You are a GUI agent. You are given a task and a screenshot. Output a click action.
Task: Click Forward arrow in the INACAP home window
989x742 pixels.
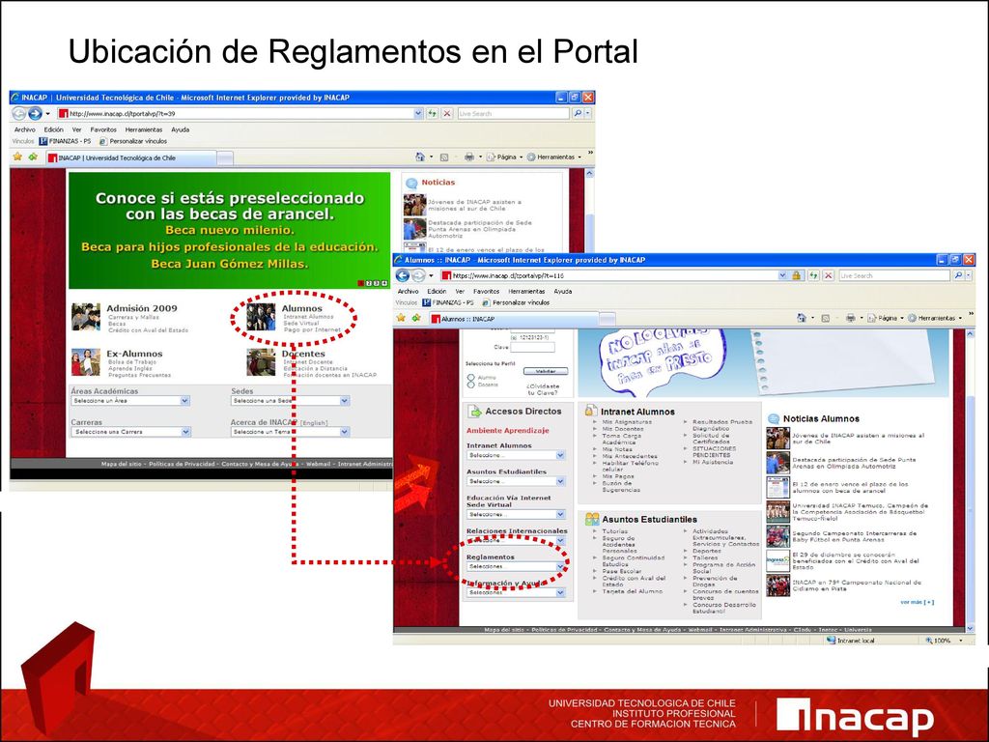tap(35, 114)
